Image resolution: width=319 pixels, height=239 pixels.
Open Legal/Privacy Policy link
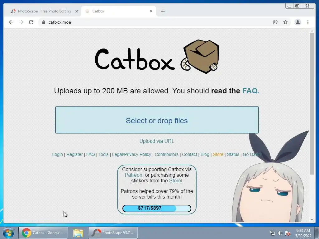click(131, 154)
